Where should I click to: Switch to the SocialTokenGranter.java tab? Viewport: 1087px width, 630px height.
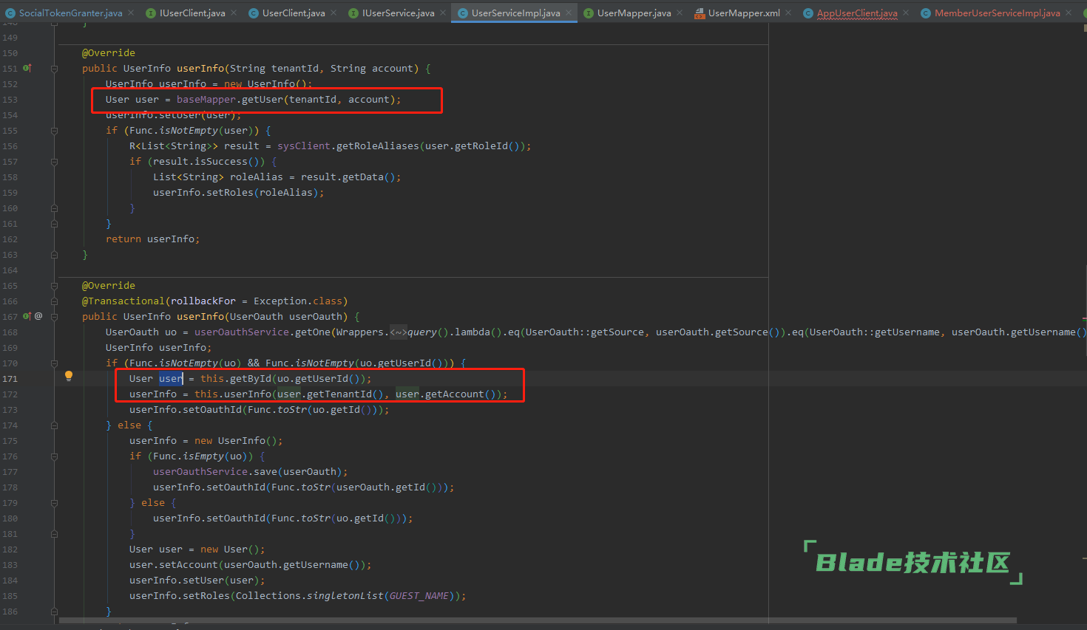click(70, 13)
